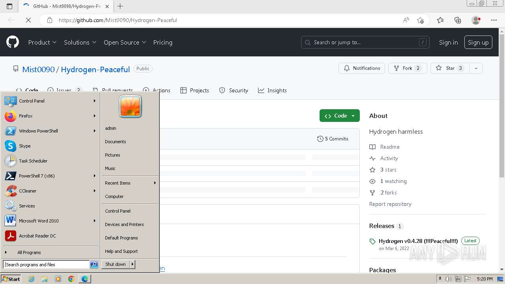
Task: Open Edge Collections button
Action: 458,20
